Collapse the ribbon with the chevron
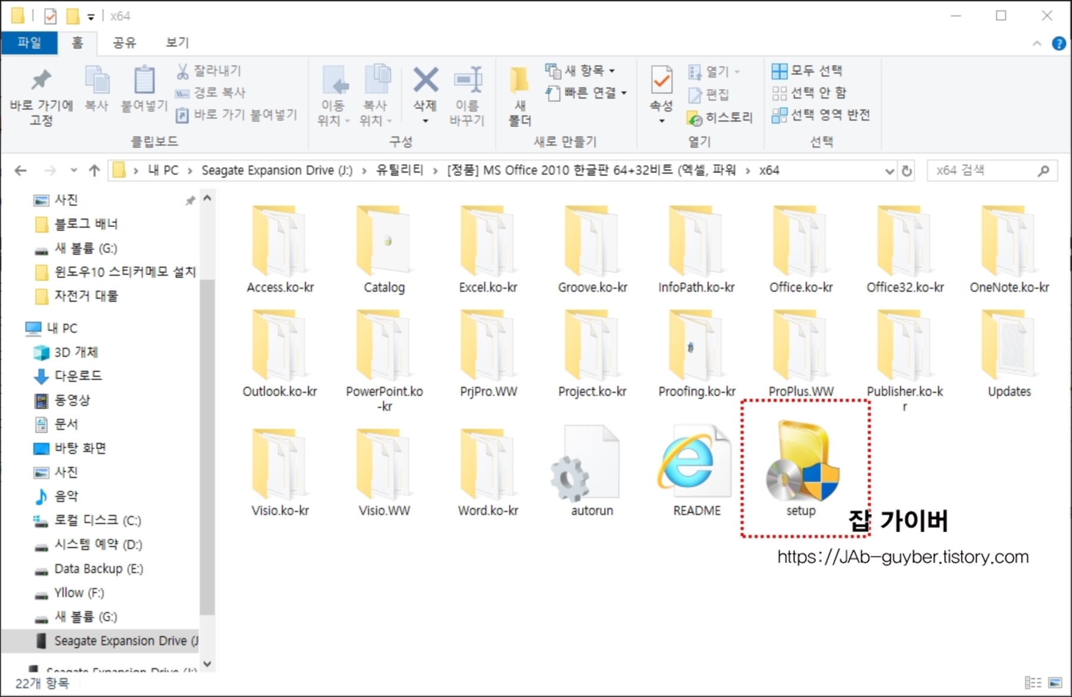This screenshot has width=1072, height=697. 1037,43
